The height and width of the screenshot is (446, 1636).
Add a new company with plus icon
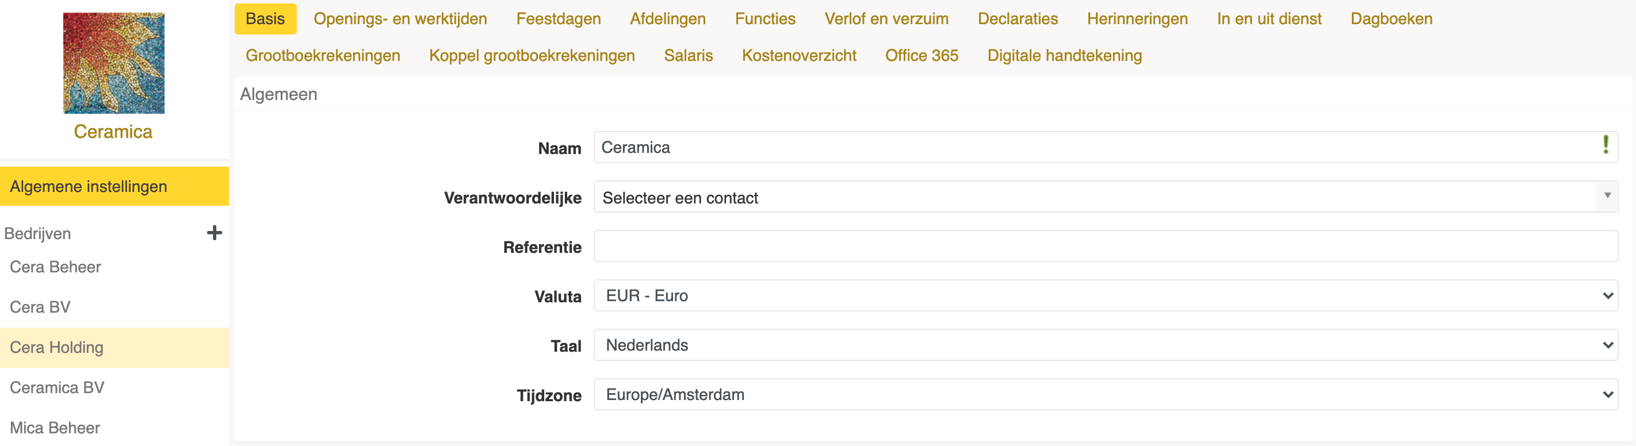(x=214, y=233)
